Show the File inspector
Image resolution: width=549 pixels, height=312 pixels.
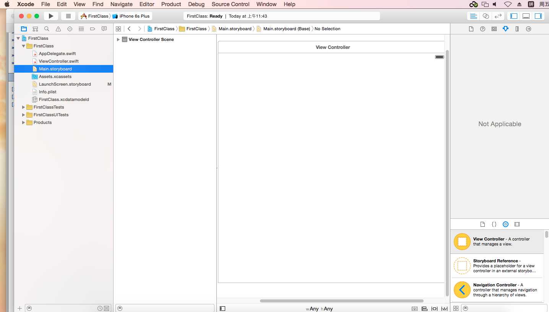(x=471, y=29)
